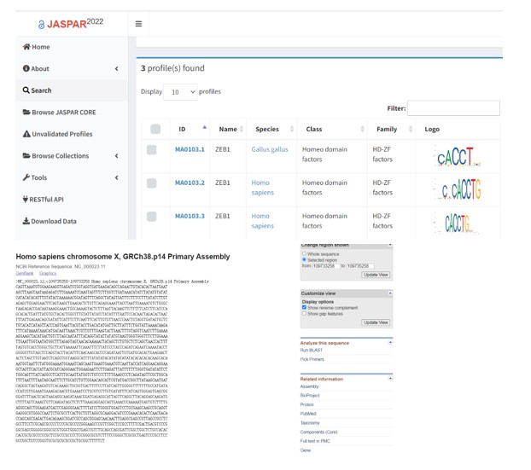
Task: Enable the Show gap features checkbox
Action: 305,313
